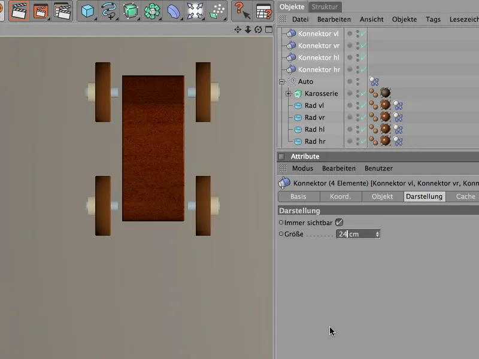
Task: Collapse the Auto object group
Action: 281,81
